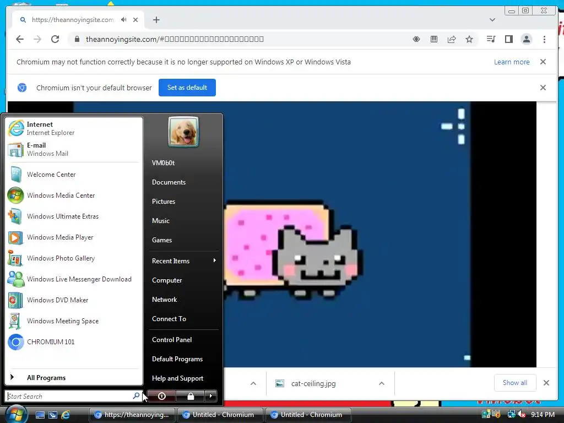The image size is (564, 423).
Task: Open E-mail Windows Mail entry
Action: coord(74,149)
